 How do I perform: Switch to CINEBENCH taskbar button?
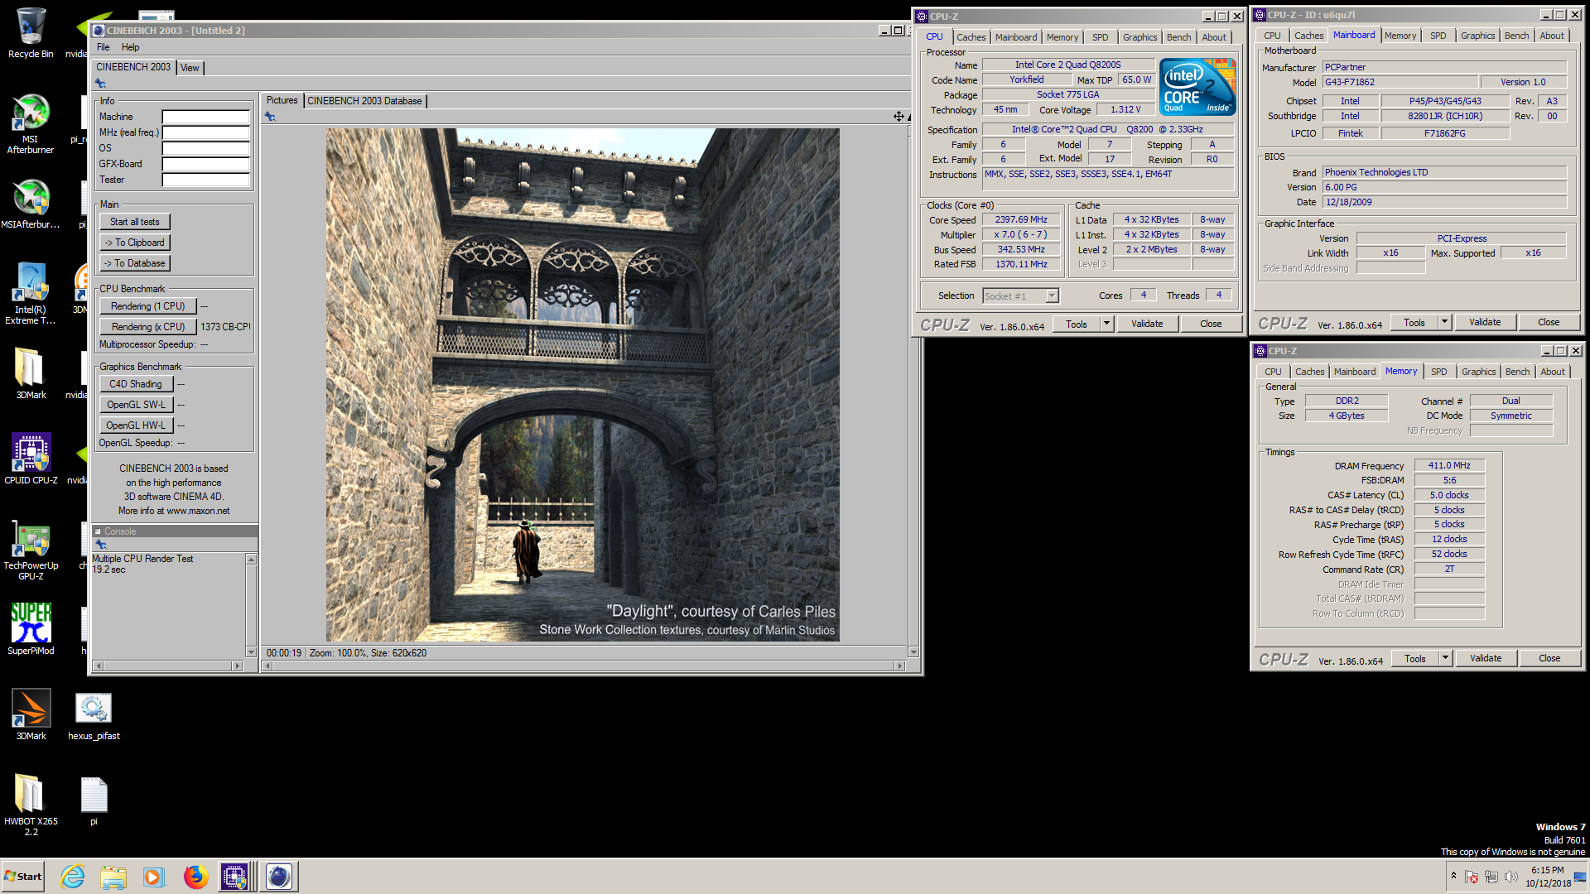pyautogui.click(x=279, y=877)
